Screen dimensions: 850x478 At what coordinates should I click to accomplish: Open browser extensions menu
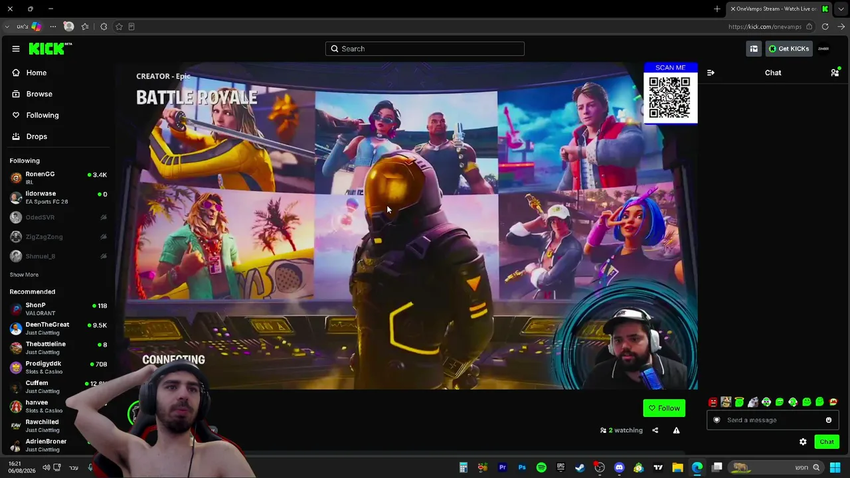[x=104, y=27]
